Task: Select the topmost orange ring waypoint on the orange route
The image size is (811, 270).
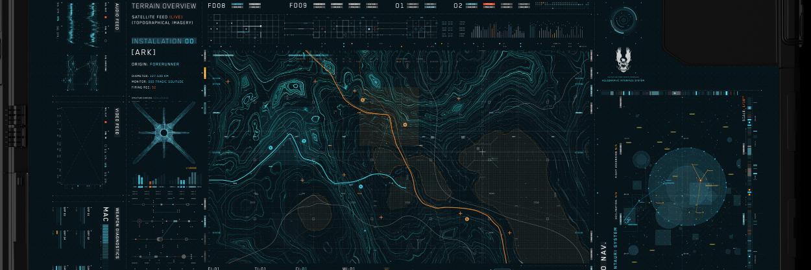Action: point(363,100)
